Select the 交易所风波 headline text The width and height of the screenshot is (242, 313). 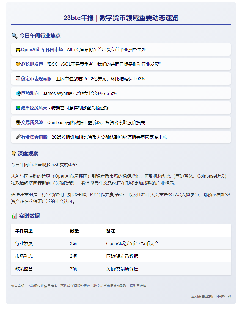click(32, 123)
